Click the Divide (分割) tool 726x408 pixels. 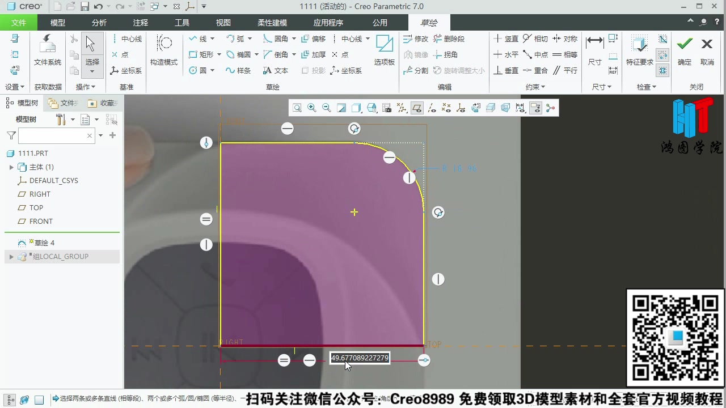tap(416, 71)
